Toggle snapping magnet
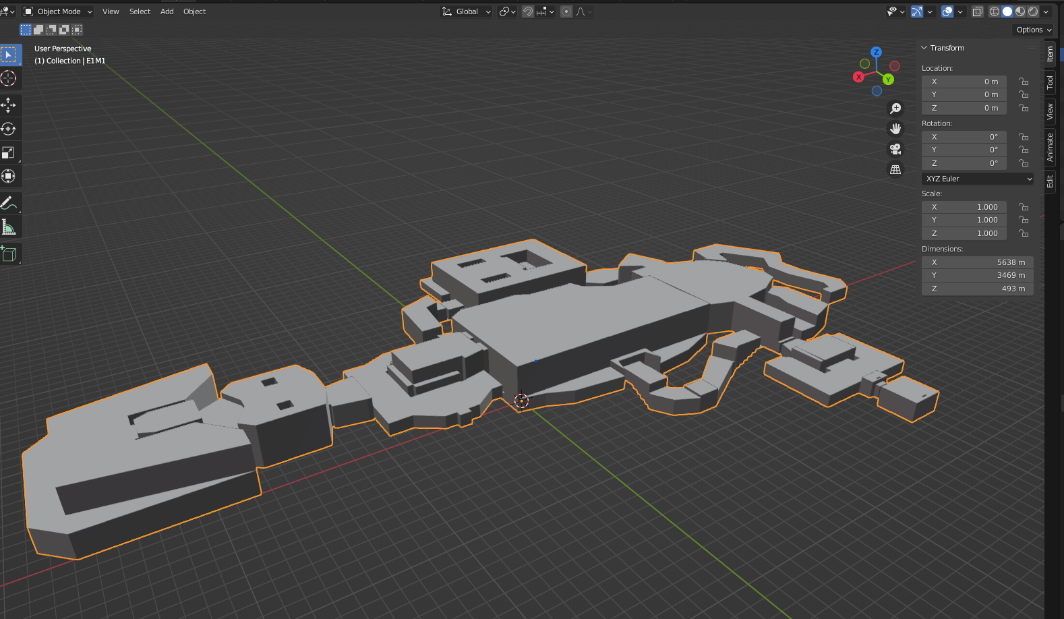 point(528,11)
